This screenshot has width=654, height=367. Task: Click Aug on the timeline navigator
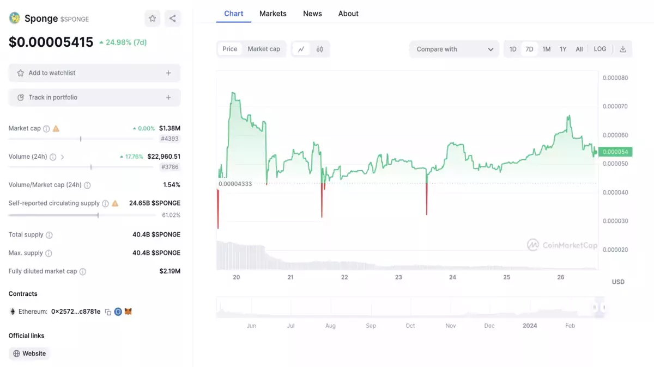coord(330,326)
